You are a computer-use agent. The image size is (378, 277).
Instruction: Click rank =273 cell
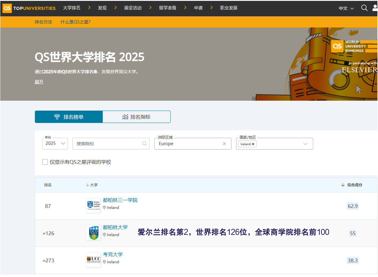[48, 261]
